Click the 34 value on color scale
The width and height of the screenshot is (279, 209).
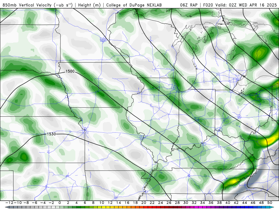[203, 203]
